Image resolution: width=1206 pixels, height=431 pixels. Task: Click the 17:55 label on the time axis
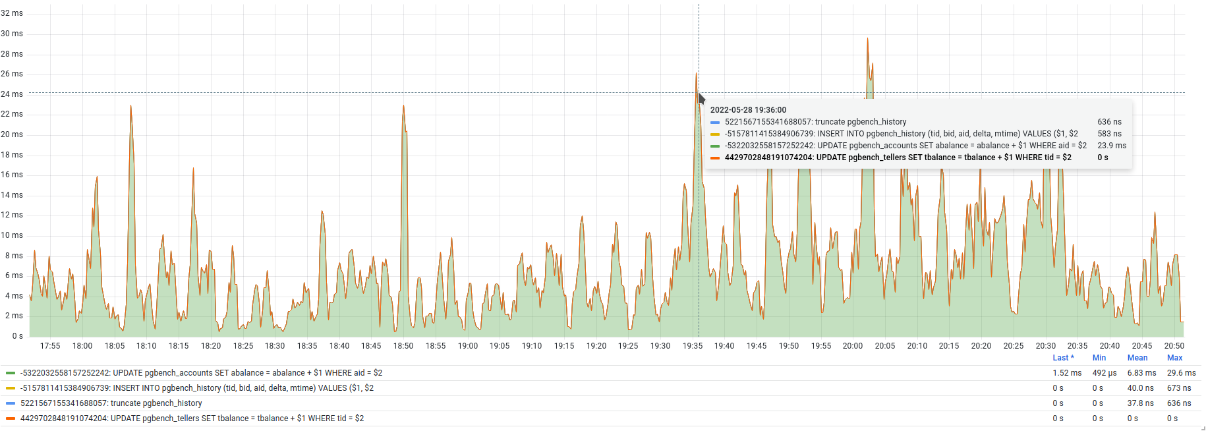[x=50, y=346]
